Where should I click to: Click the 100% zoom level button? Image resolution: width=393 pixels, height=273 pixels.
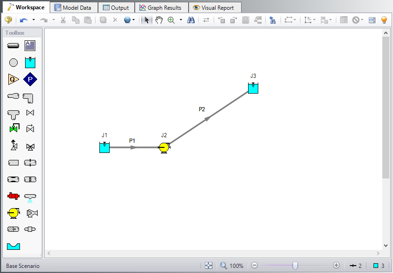(232, 266)
